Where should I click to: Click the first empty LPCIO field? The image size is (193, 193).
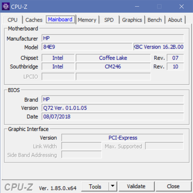coord(58,76)
